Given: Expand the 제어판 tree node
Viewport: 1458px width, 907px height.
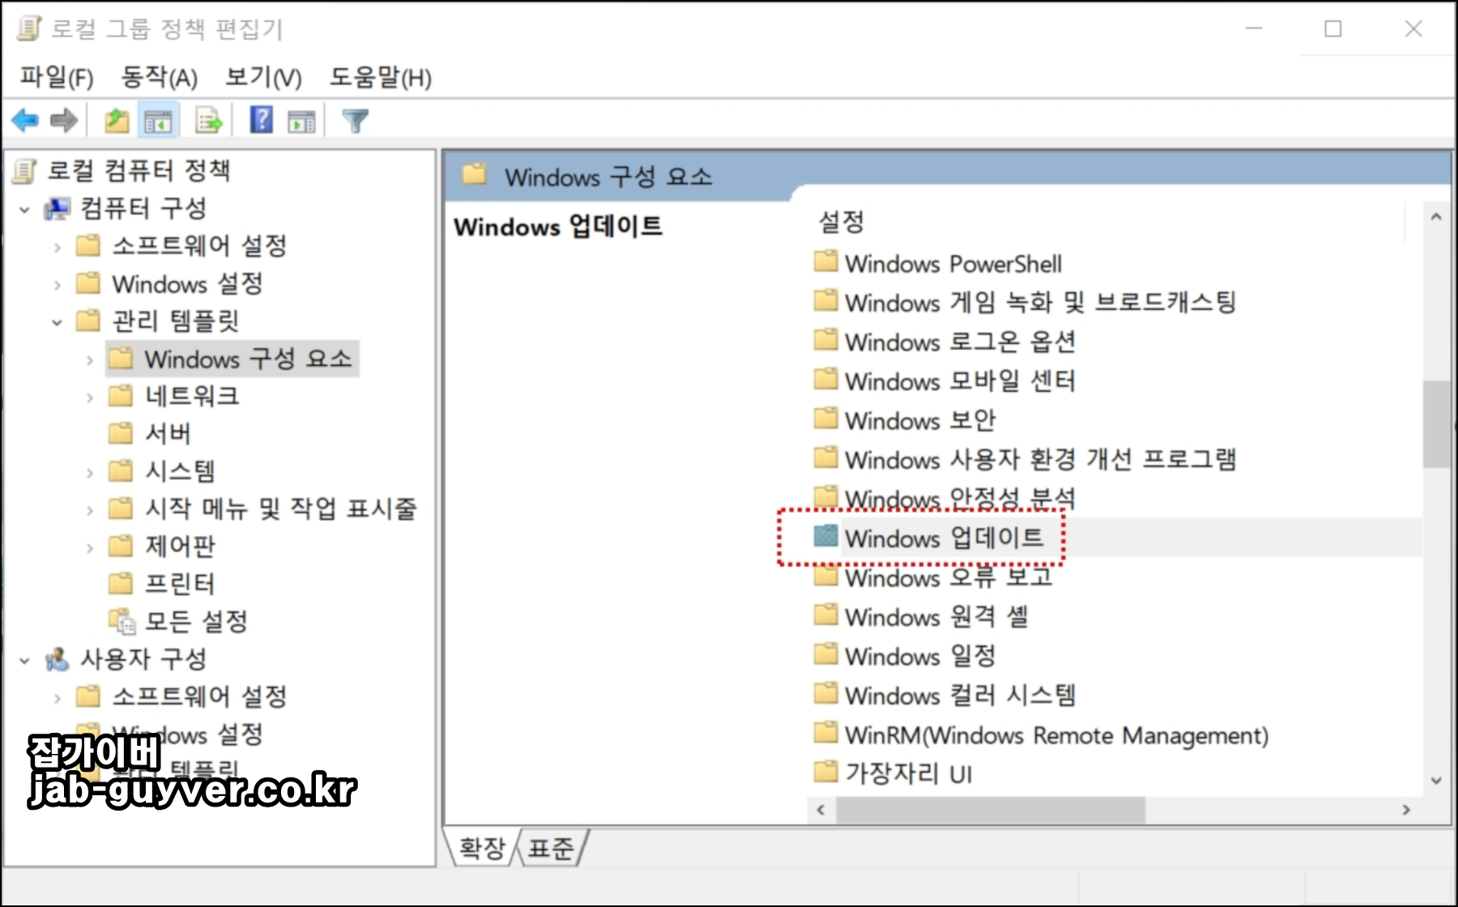Looking at the screenshot, I should point(90,548).
